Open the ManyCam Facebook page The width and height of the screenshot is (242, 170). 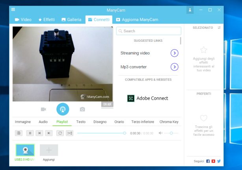[x=208, y=161]
